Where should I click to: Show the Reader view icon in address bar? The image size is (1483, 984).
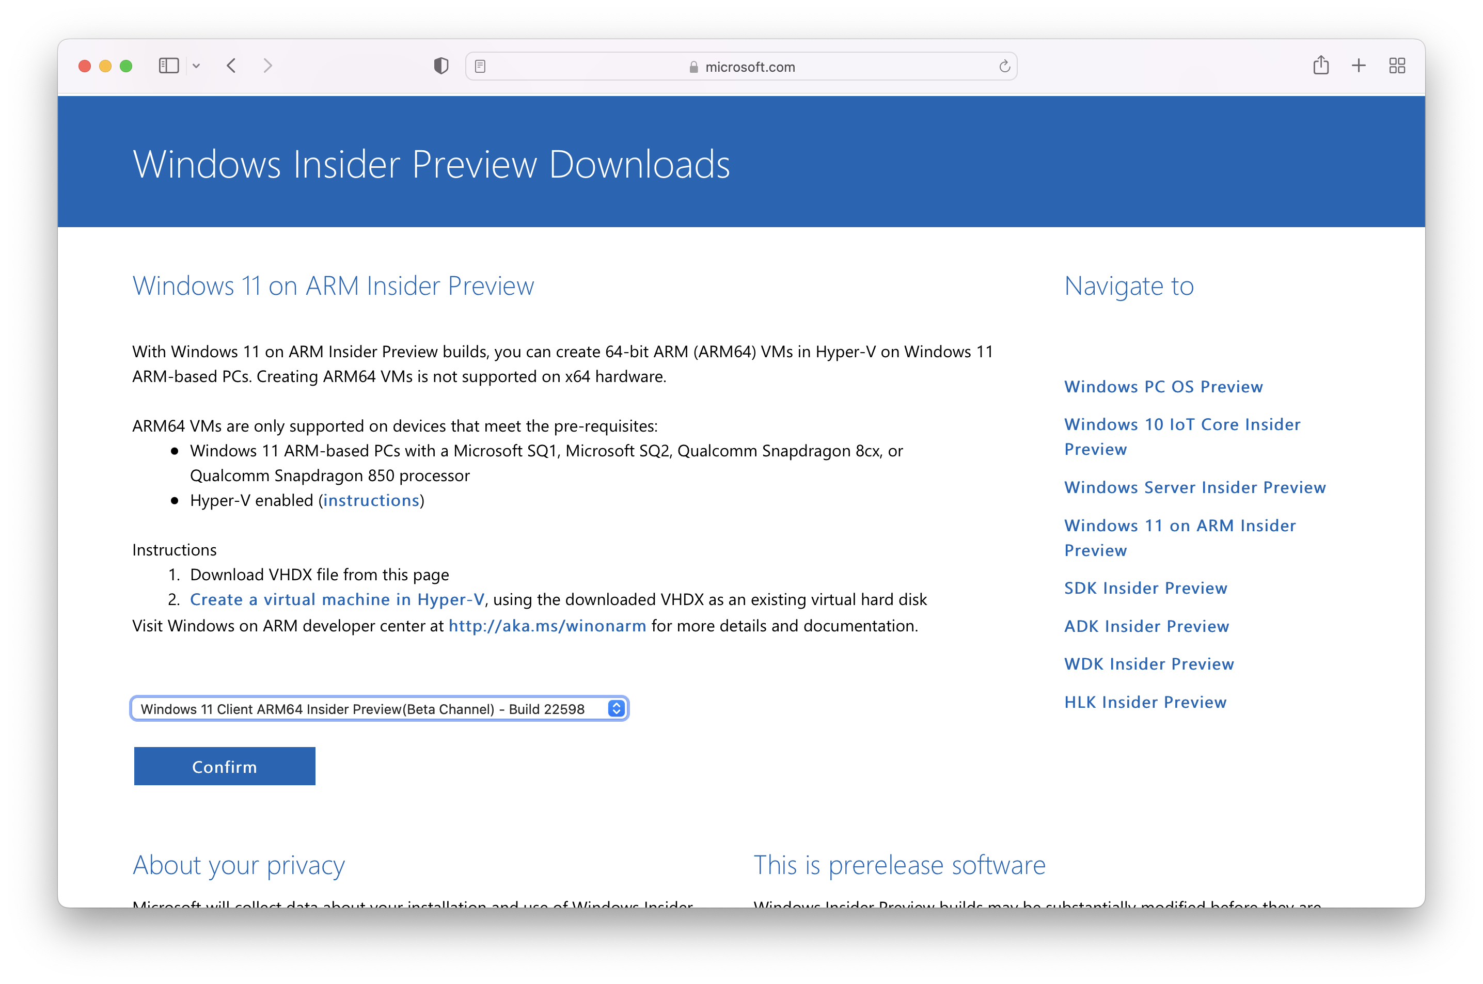click(480, 67)
